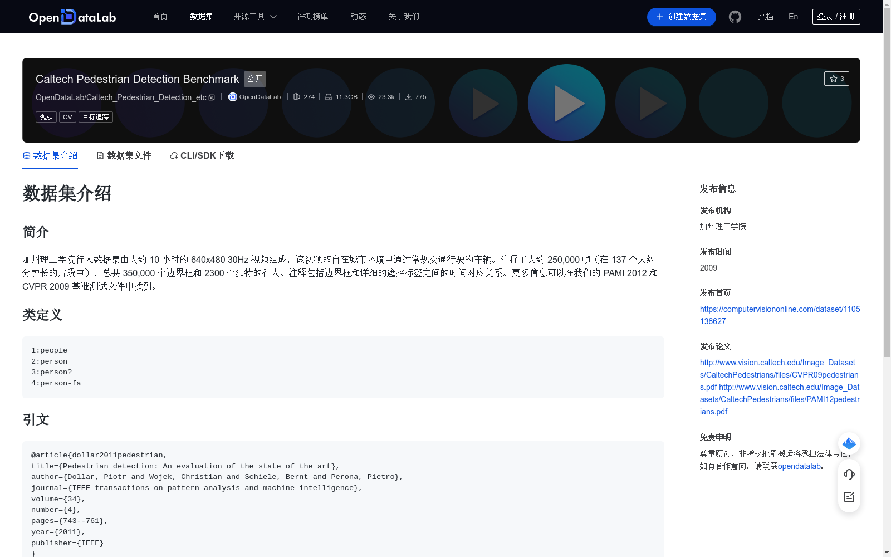Click the CV tag
The width and height of the screenshot is (891, 557).
pyautogui.click(x=67, y=117)
